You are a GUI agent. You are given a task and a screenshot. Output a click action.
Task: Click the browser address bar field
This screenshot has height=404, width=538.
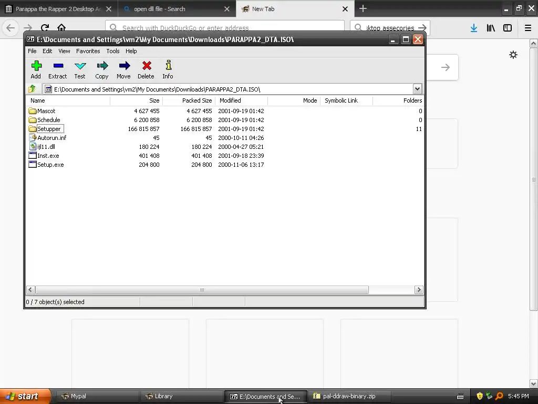coord(225,28)
